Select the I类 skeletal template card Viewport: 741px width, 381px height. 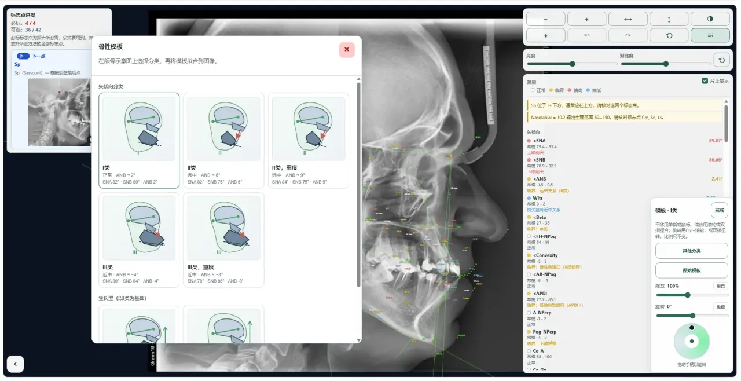click(139, 141)
